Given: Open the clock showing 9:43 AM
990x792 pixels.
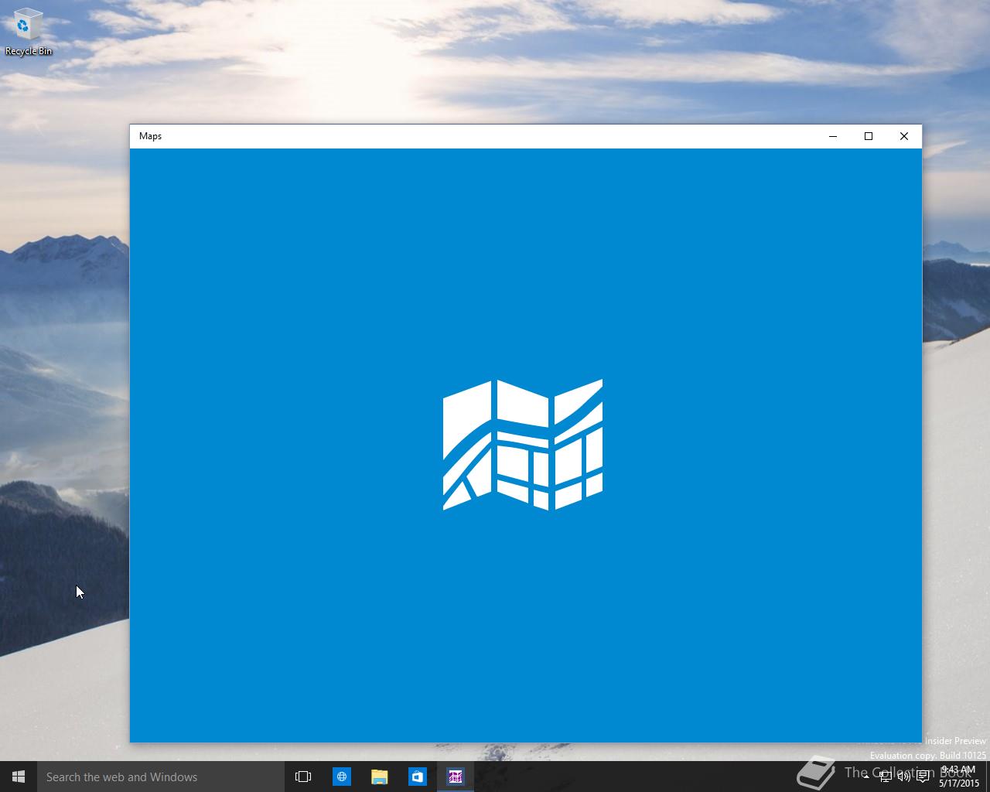Looking at the screenshot, I should pos(959,777).
